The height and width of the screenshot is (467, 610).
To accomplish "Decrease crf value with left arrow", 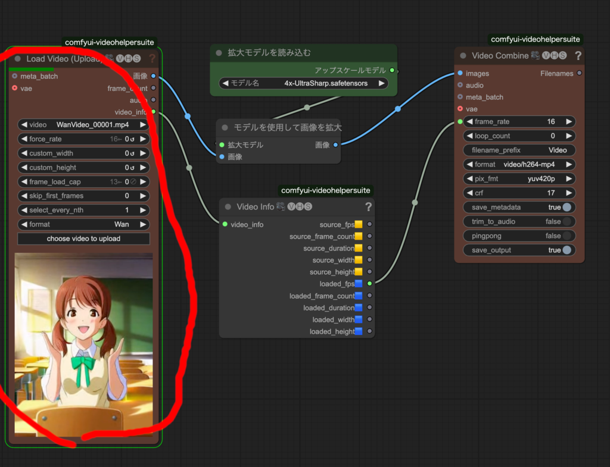I will pos(469,193).
